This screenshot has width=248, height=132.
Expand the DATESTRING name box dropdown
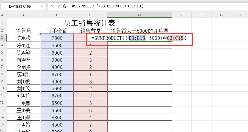41,7
